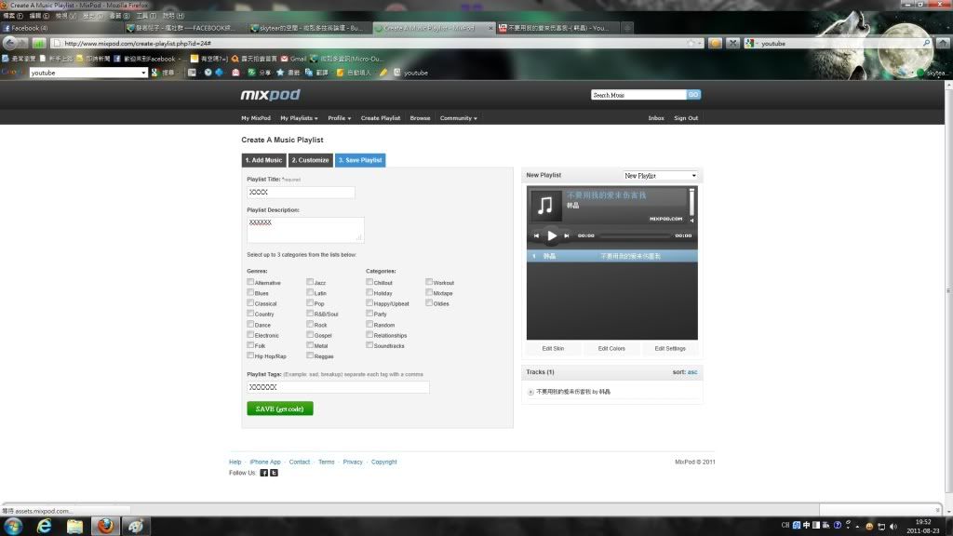Image resolution: width=953 pixels, height=536 pixels.
Task: Close the Create A Music Playlist tab
Action: (x=490, y=28)
